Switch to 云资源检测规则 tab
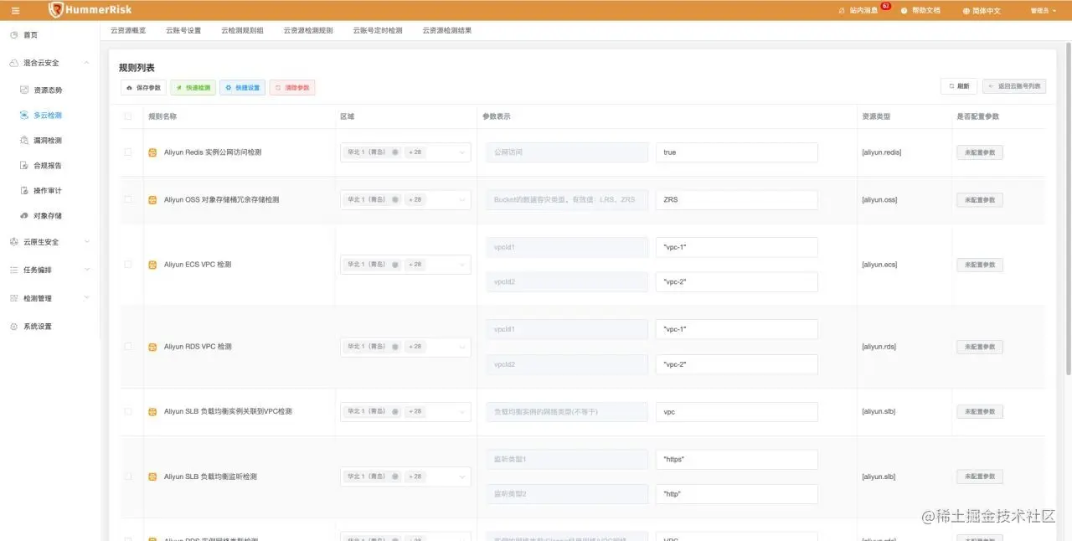Image resolution: width=1072 pixels, height=541 pixels. click(308, 30)
